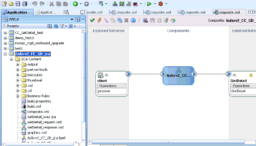Click the project tree scroll down arrow

point(83,140)
